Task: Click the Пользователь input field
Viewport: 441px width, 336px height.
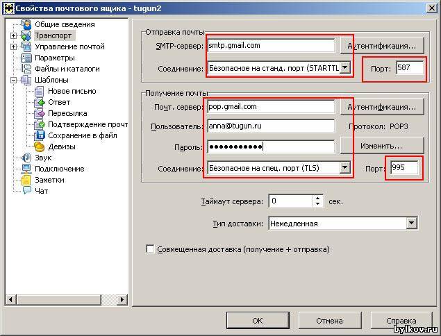Action: click(271, 126)
